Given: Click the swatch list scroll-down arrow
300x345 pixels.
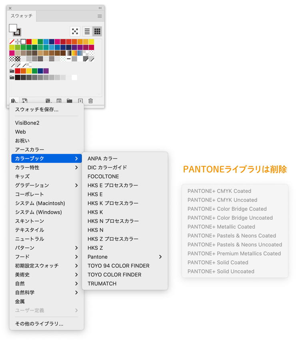Looking at the screenshot, I should tap(99, 94).
